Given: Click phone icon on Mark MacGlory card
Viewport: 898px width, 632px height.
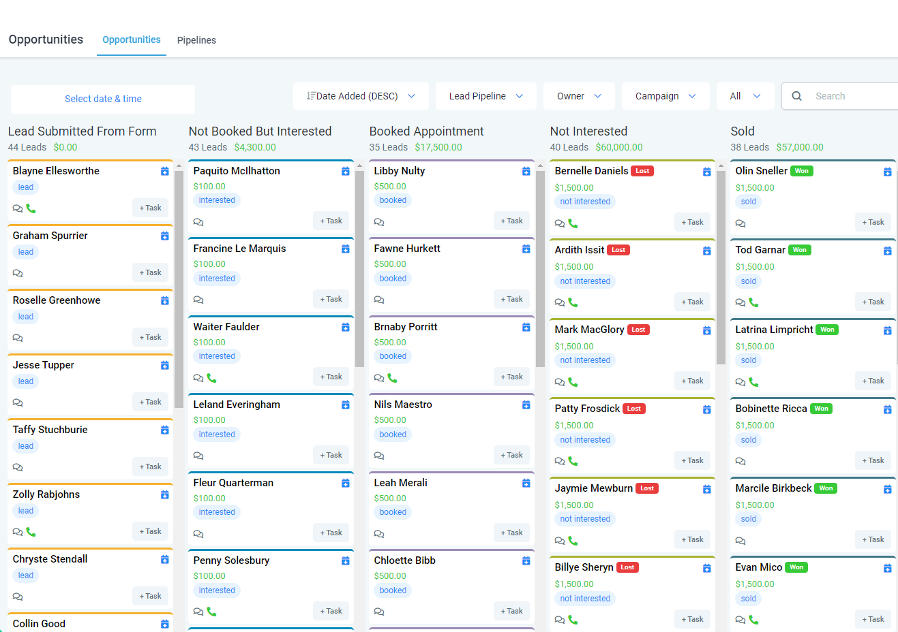Looking at the screenshot, I should click(573, 381).
